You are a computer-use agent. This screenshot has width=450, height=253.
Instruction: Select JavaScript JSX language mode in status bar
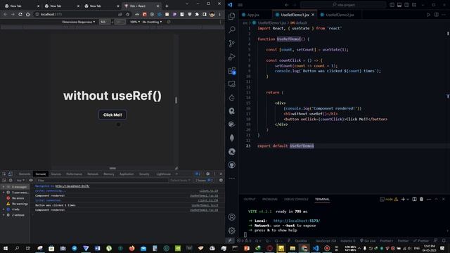click(x=326, y=240)
